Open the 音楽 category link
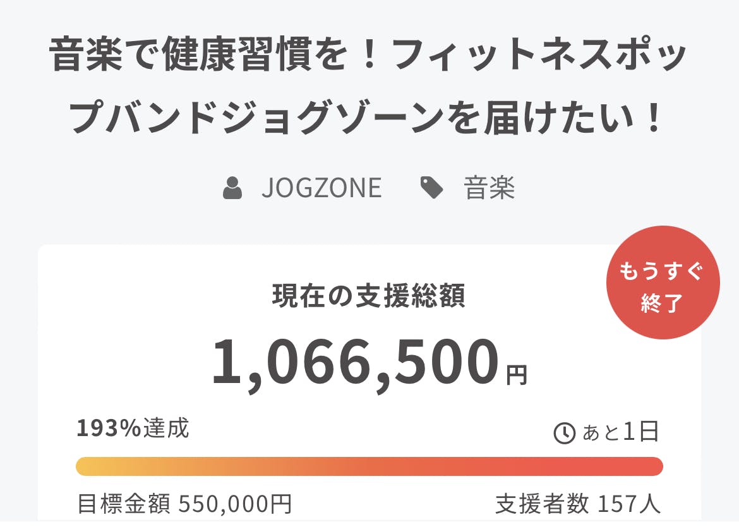Viewport: 739px width, 529px height. [490, 188]
